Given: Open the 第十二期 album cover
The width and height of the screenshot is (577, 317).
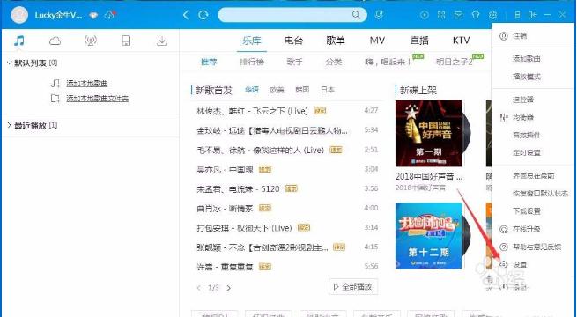Looking at the screenshot, I should pyautogui.click(x=429, y=236).
